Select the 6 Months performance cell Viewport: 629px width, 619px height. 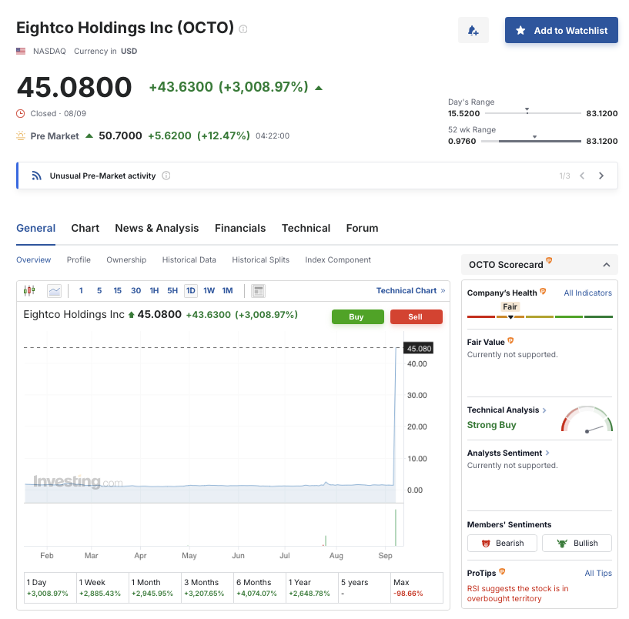tap(259, 587)
